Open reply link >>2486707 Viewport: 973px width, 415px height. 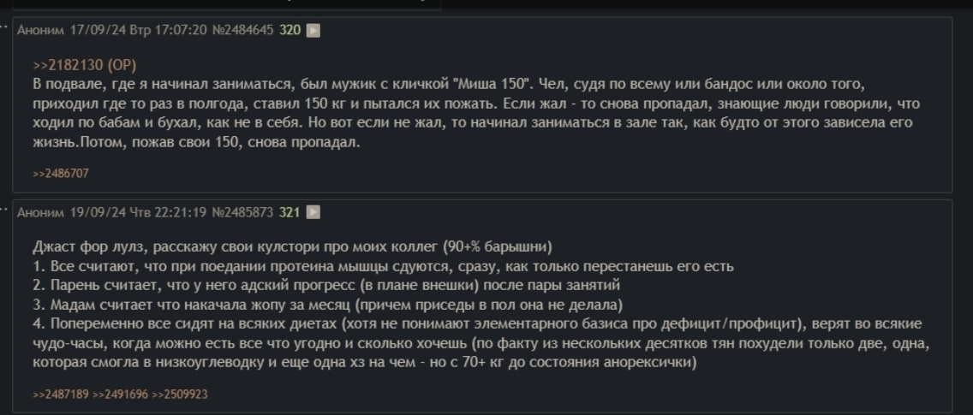coord(60,173)
